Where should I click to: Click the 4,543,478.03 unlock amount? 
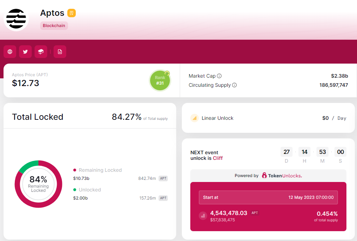tap(229, 213)
